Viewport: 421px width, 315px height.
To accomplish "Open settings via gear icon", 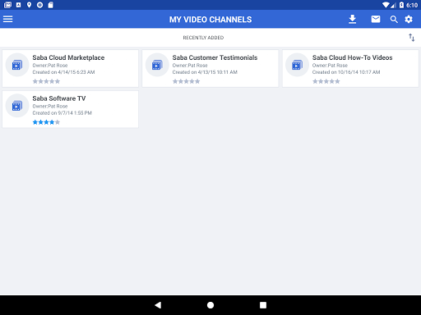I will click(409, 19).
